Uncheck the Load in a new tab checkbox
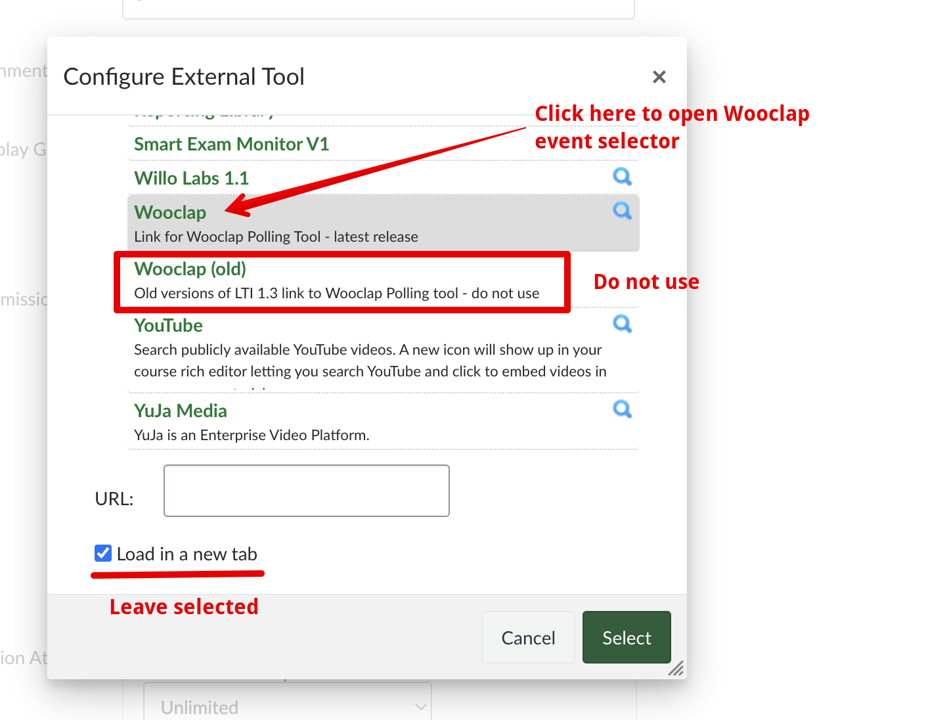This screenshot has height=720, width=926. click(x=103, y=554)
